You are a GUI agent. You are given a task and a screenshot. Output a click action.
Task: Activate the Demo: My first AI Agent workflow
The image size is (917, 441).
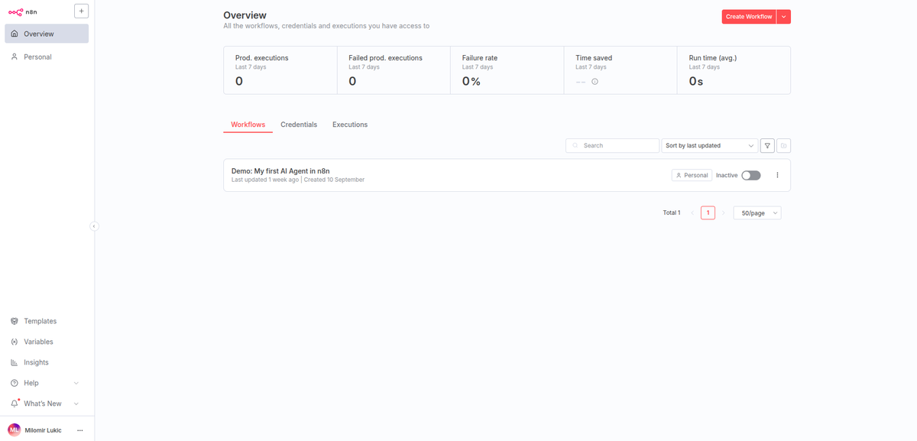point(750,175)
